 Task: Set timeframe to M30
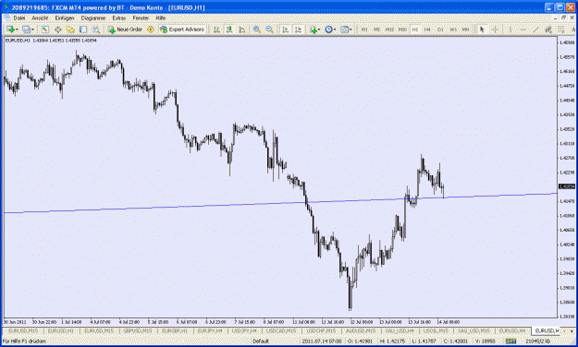[402, 30]
